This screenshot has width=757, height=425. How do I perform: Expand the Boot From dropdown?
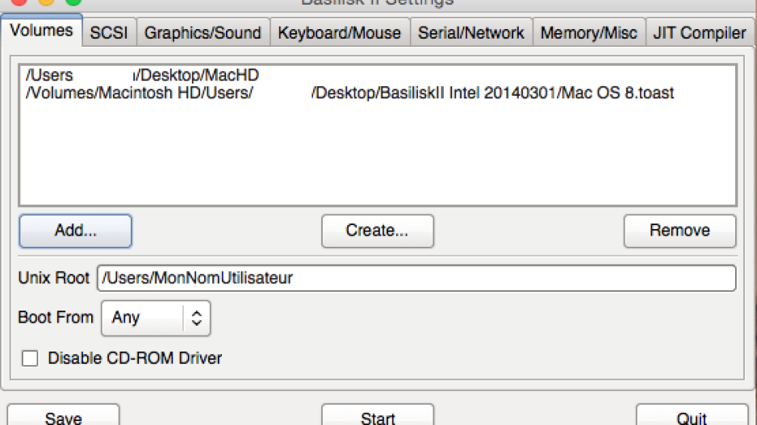coord(156,318)
